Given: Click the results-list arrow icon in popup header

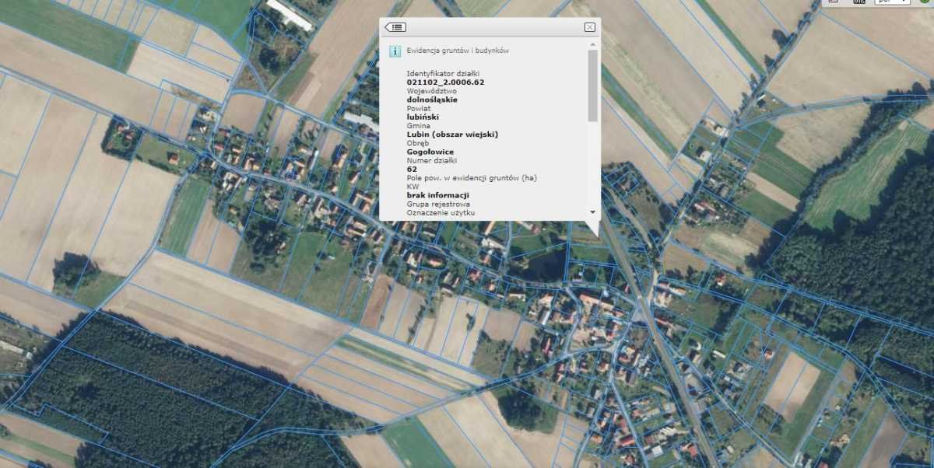Looking at the screenshot, I should [x=396, y=27].
